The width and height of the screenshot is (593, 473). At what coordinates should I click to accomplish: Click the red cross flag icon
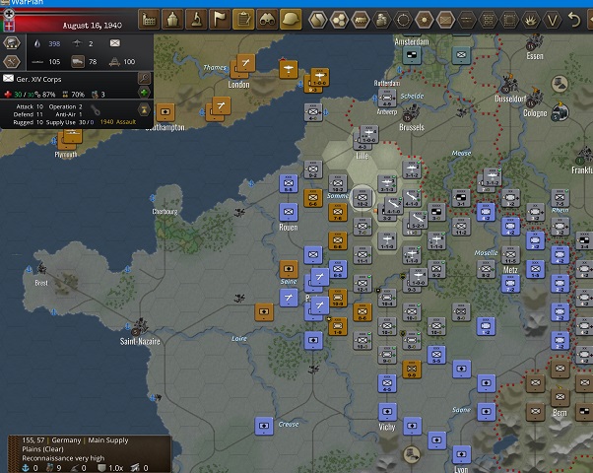click(x=8, y=26)
